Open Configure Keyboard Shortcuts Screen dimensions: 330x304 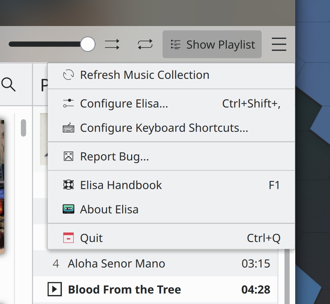(x=164, y=128)
